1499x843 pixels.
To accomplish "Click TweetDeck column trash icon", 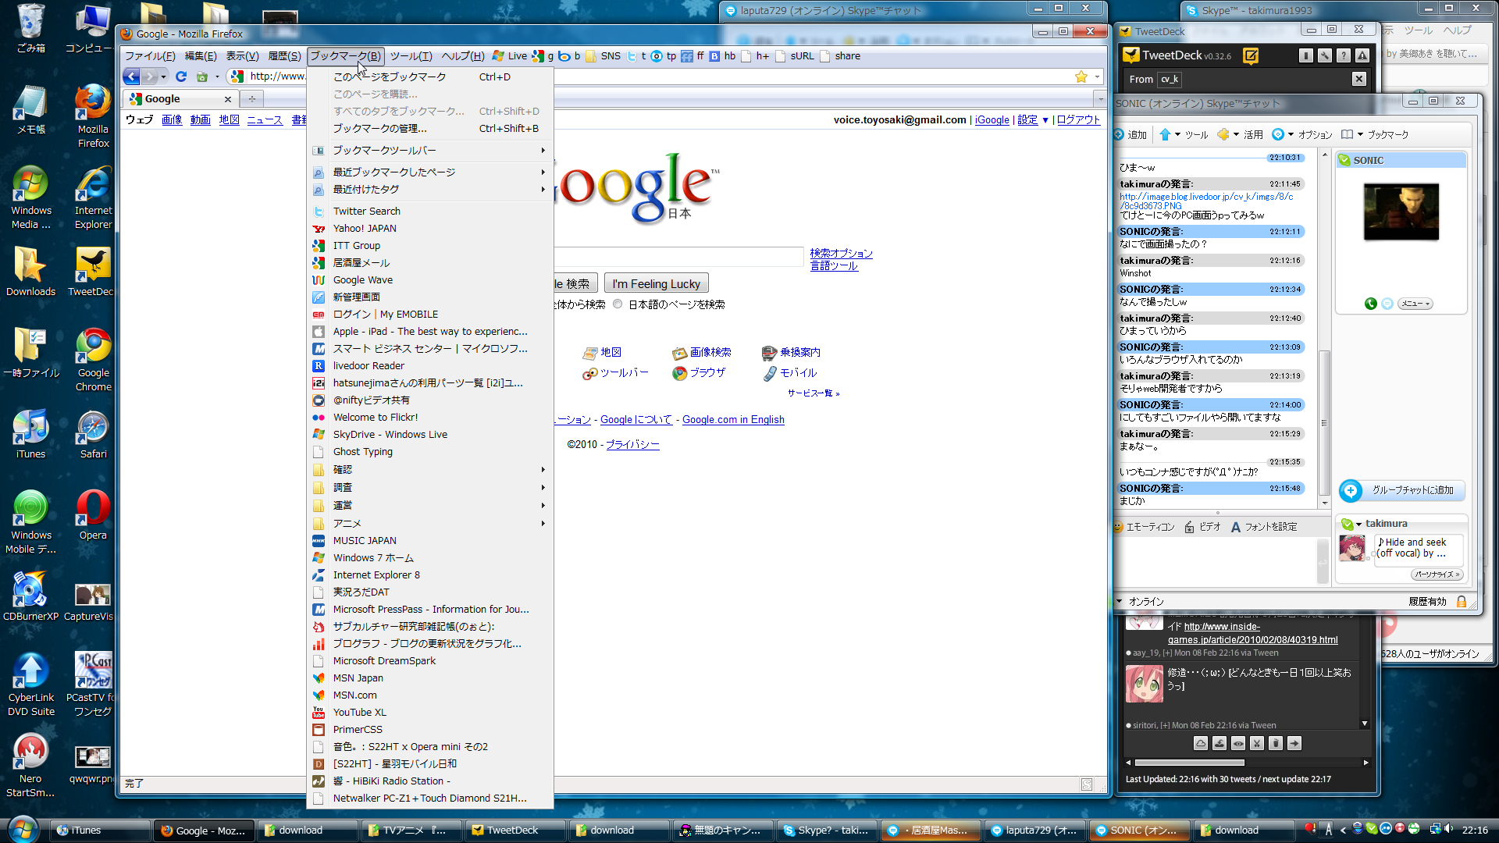I will tap(1276, 743).
